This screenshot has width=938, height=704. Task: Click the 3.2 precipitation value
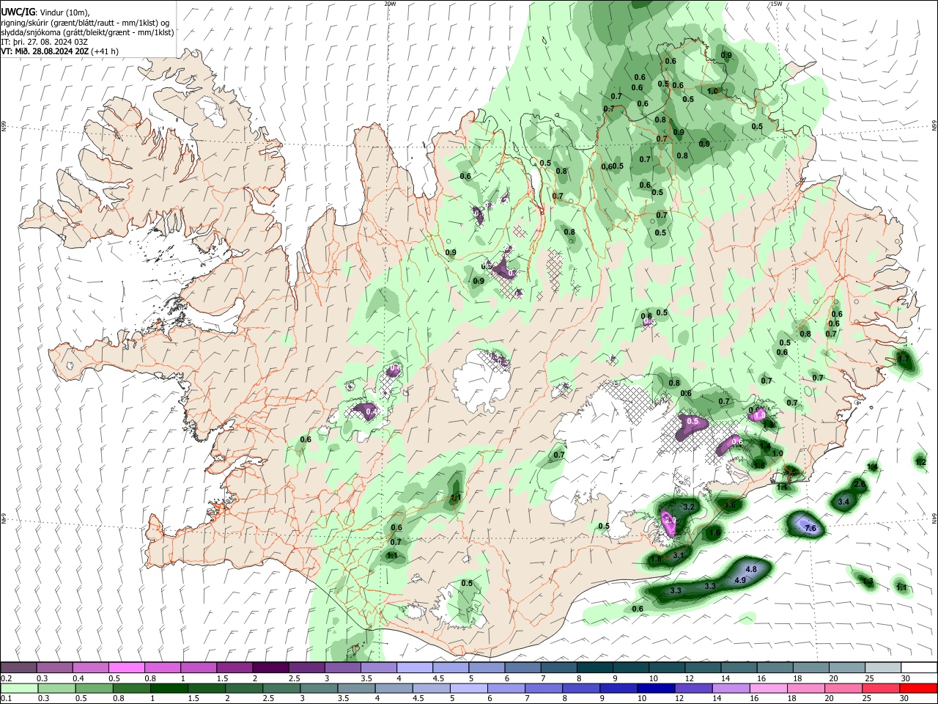point(689,507)
